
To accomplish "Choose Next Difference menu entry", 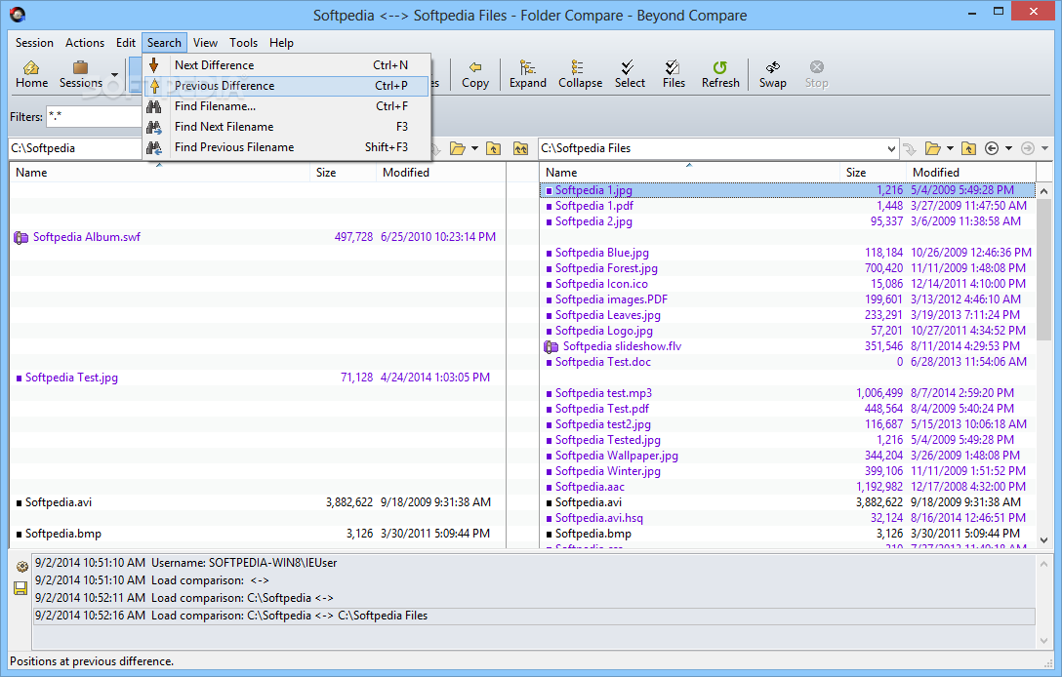I will pos(287,65).
